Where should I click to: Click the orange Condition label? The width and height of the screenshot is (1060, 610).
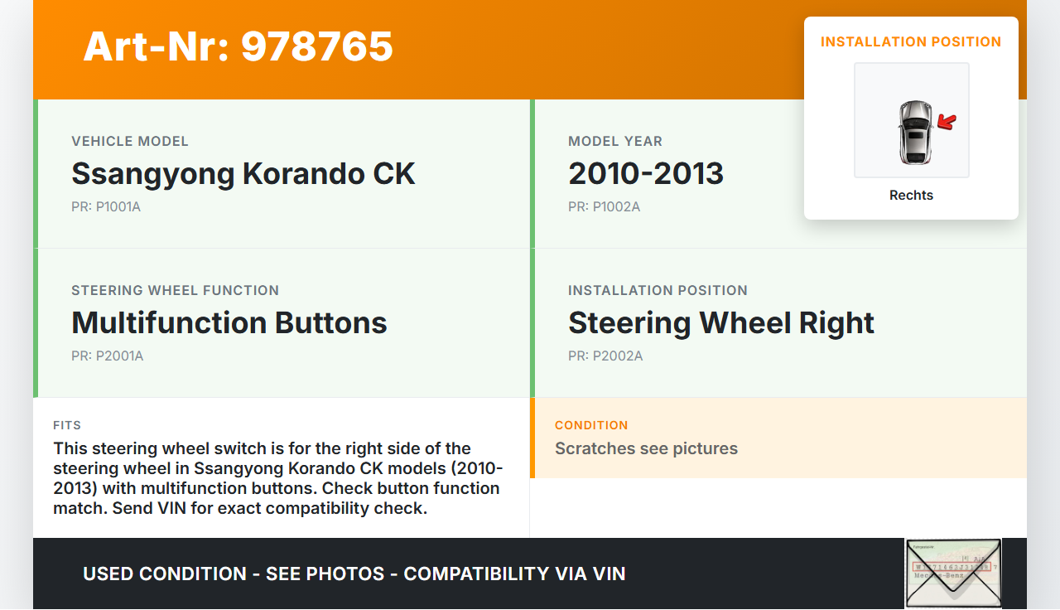click(591, 425)
